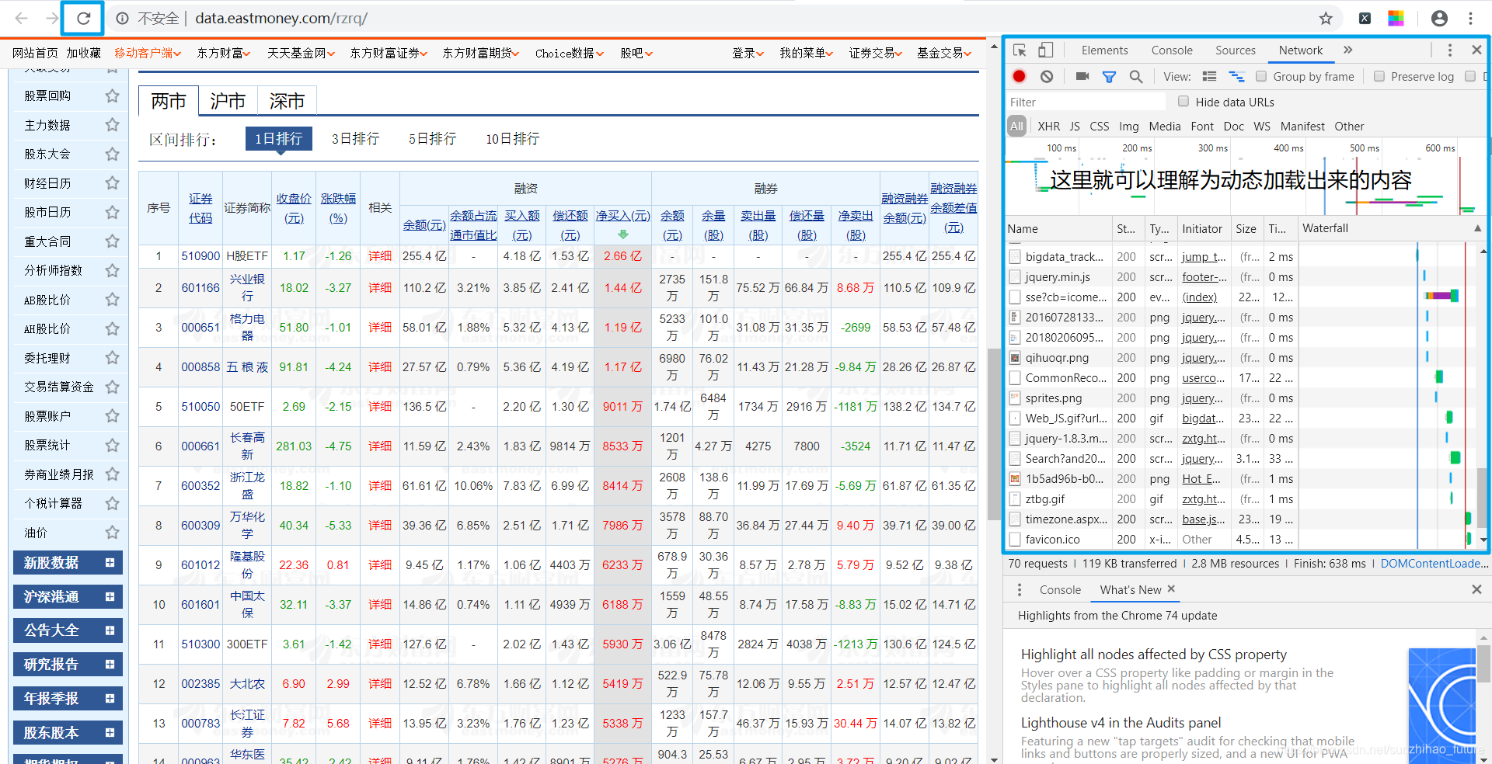Favorite 股东大会 with its star icon
The image size is (1492, 764).
click(113, 154)
